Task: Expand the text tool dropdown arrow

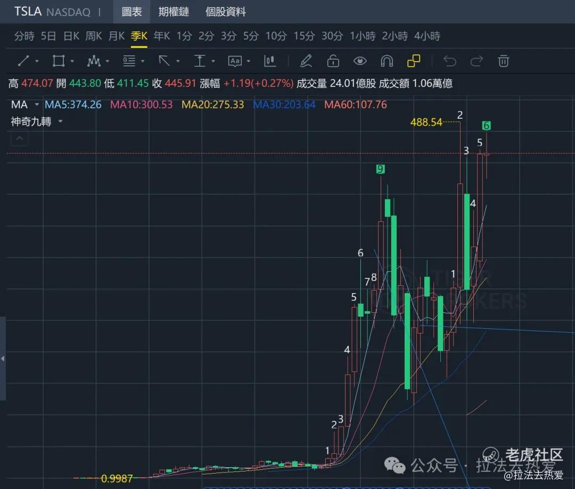Action: coord(248,61)
